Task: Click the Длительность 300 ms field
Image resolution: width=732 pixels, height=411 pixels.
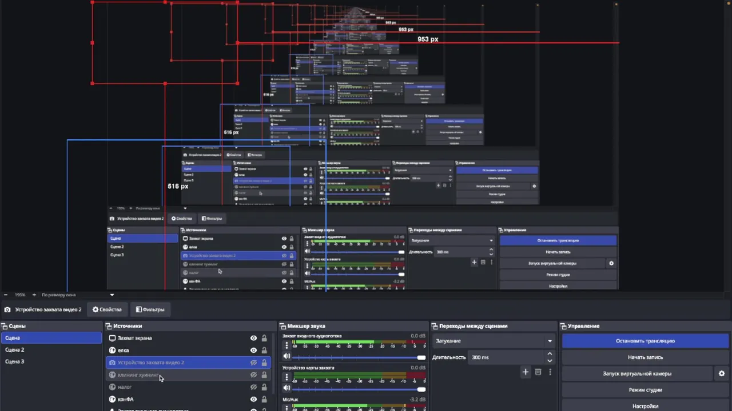Action: coord(506,357)
